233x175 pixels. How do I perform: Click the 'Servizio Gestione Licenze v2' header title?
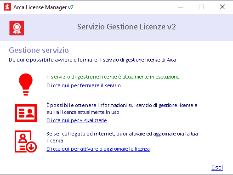(126, 27)
